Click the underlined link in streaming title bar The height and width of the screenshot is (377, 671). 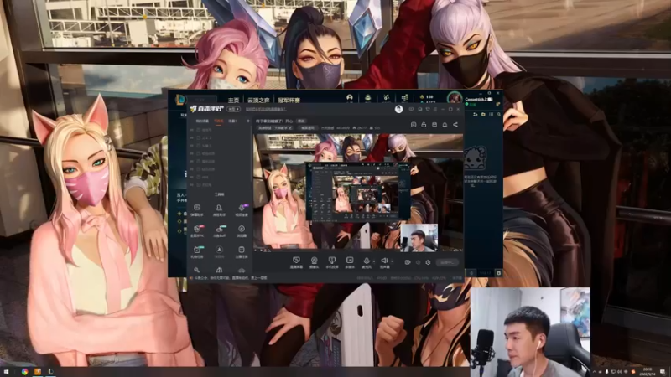point(266,109)
